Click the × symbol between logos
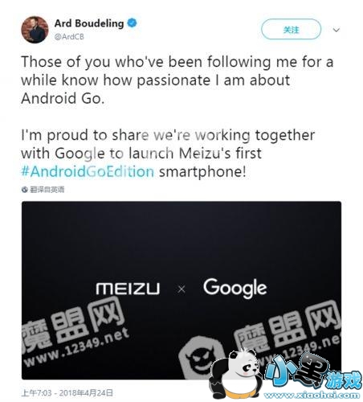Screen dimensions: 363x402 (181, 289)
